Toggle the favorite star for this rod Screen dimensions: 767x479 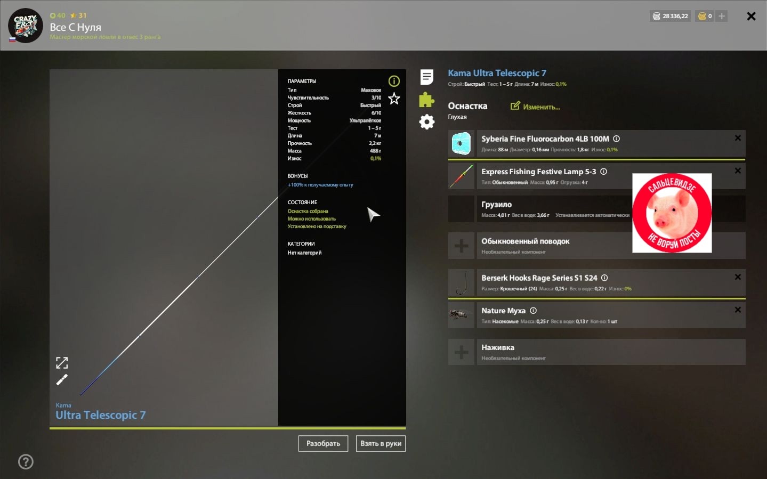394,99
